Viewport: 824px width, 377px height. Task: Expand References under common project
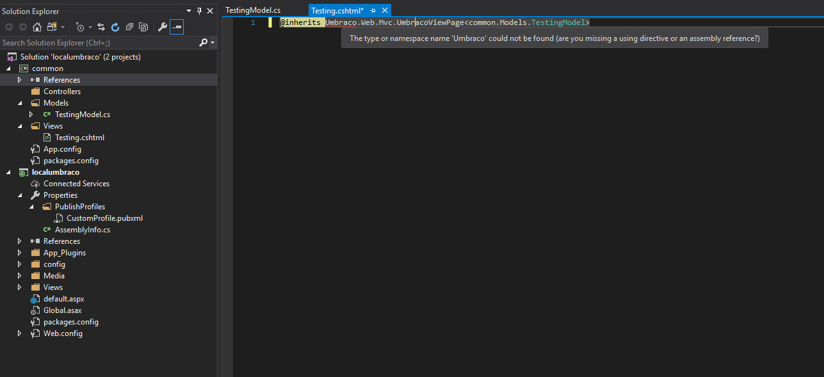coord(20,80)
